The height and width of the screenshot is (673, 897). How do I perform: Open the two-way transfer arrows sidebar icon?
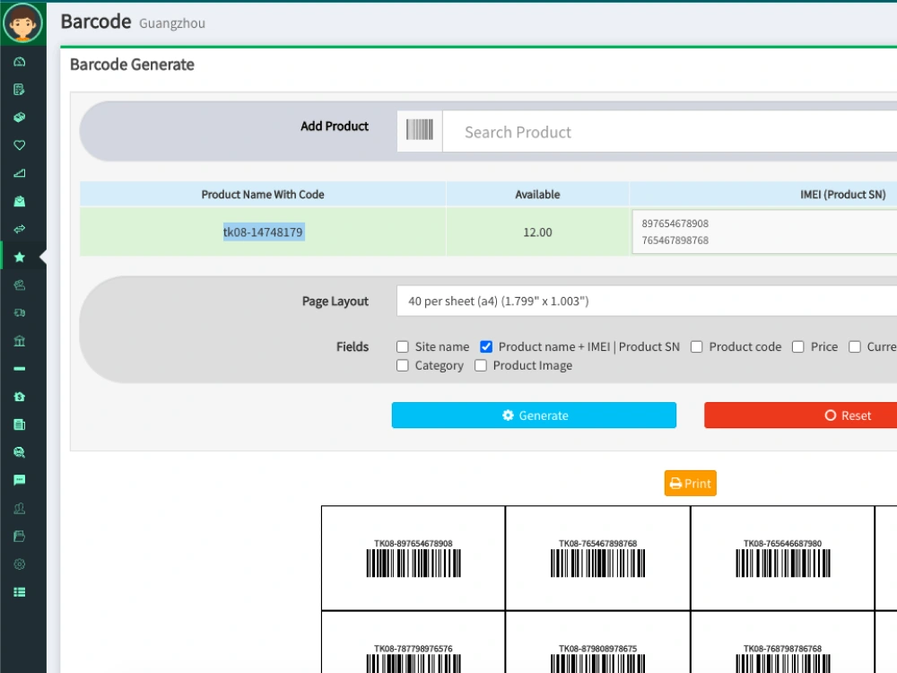tap(20, 229)
